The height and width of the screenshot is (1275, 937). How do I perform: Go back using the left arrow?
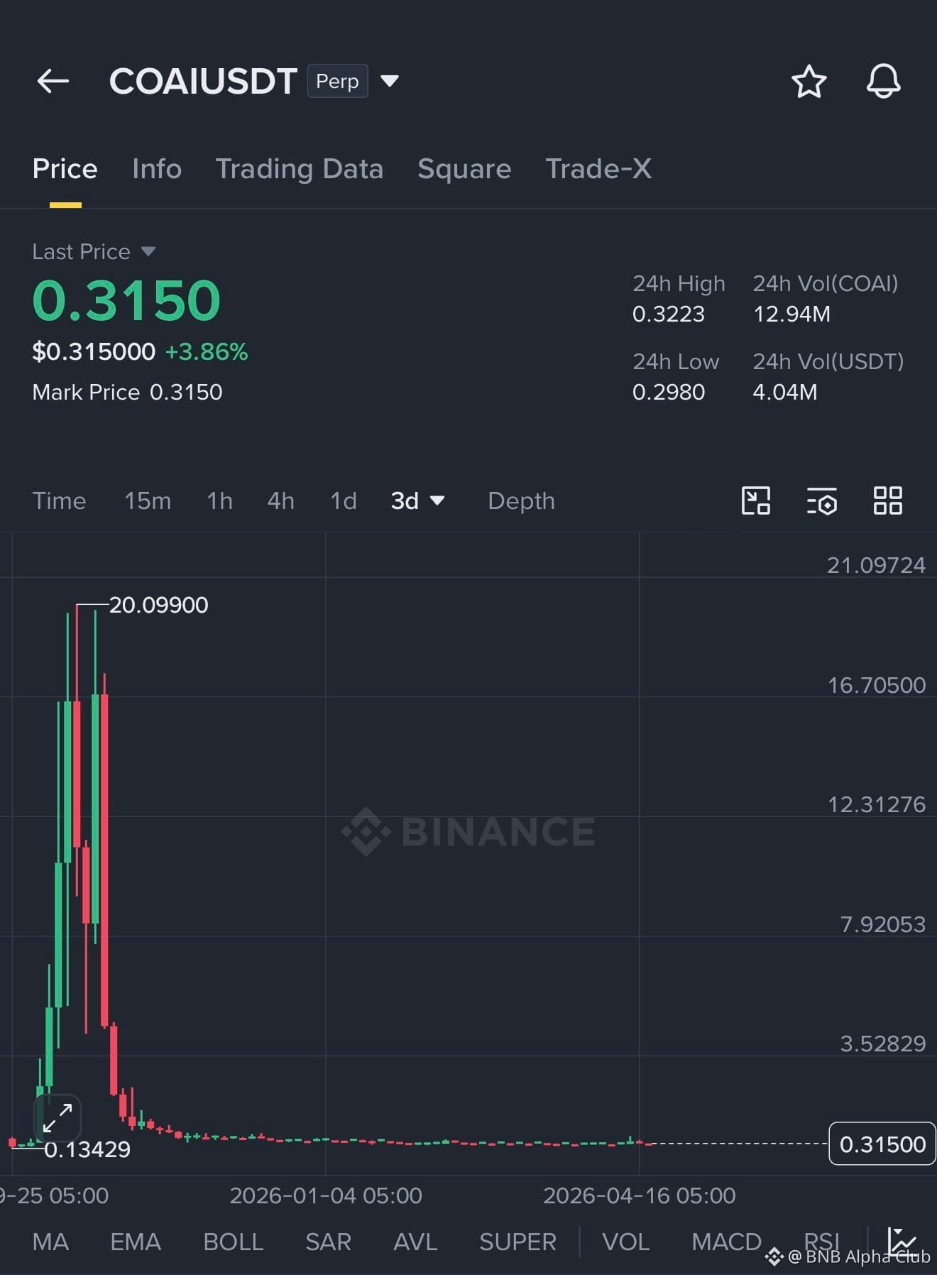pos(53,81)
